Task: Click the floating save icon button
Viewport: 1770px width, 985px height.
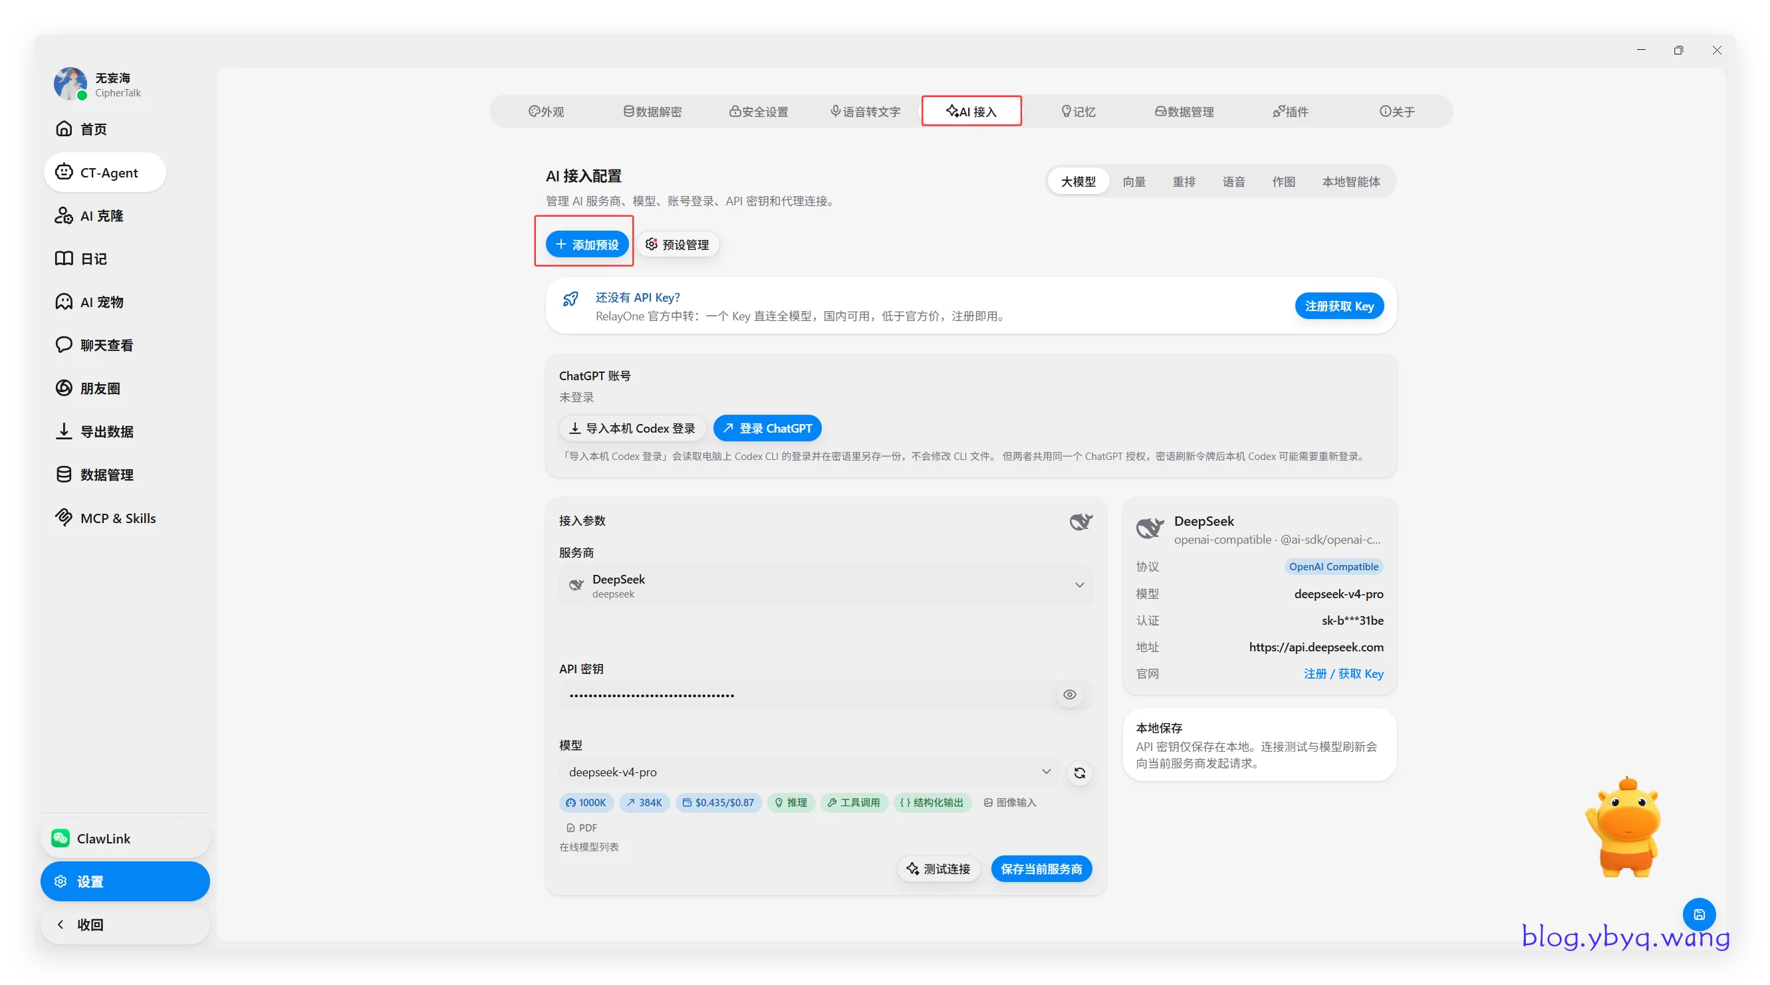Action: coord(1700,915)
